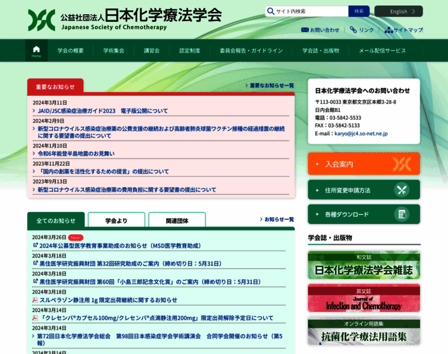Click the JSC emblem on 入会案内 banner
The width and height of the screenshot is (448, 354).
coord(401,164)
